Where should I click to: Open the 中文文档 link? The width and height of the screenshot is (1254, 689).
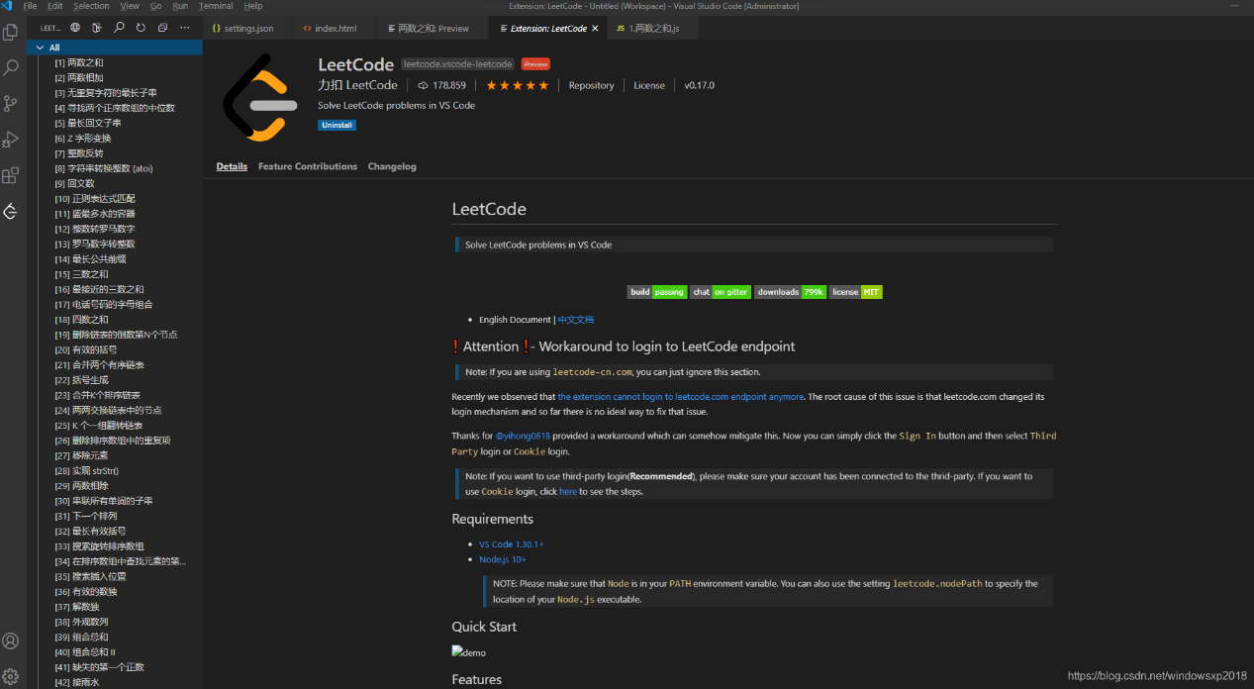[576, 320]
